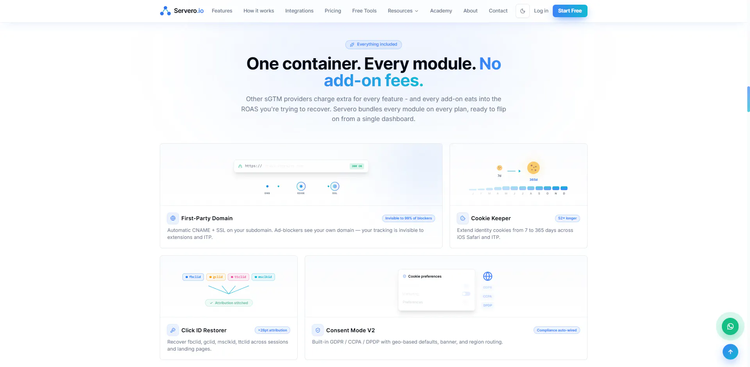Click the scroll-to-top arrow button
This screenshot has height=367, width=750.
click(x=730, y=352)
